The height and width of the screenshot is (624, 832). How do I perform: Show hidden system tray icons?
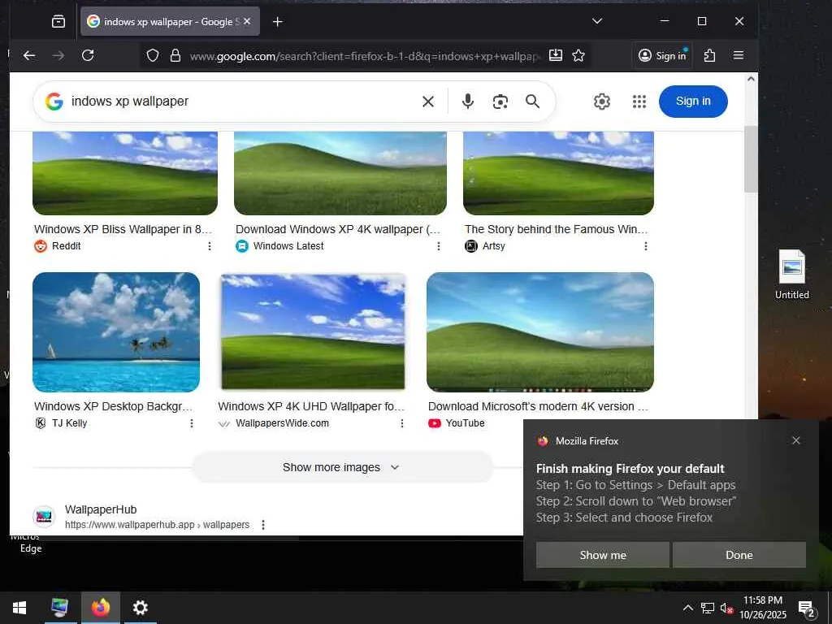coord(687,608)
